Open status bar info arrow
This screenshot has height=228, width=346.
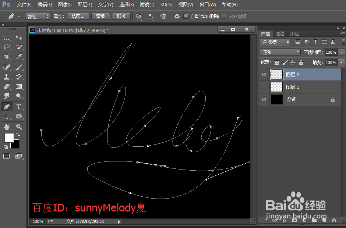[x=119, y=222]
